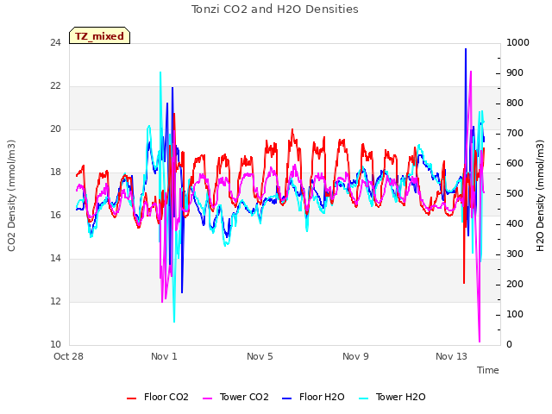The width and height of the screenshot is (552, 414).
Task: Click the chart title Tonzi CO2 and H2O Densities
Action: coord(275,9)
